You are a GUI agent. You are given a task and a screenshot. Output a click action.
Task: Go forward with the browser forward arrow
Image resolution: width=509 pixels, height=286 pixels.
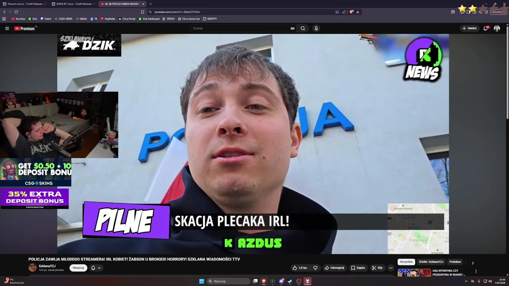[x=10, y=12]
